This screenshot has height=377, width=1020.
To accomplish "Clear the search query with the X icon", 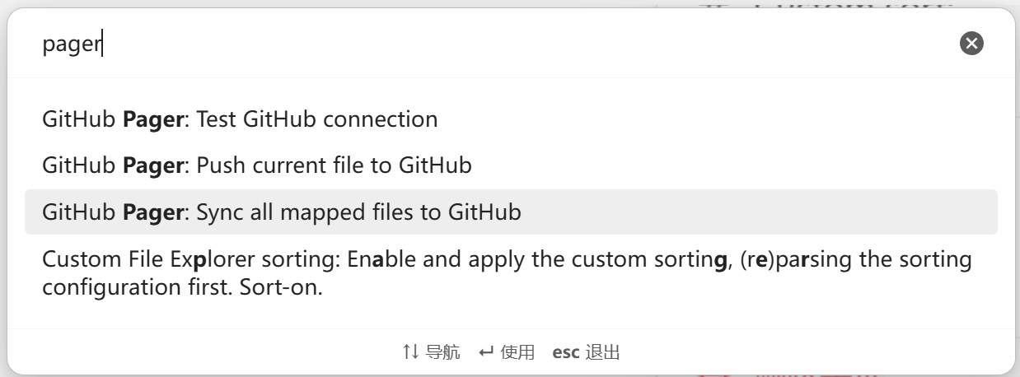I will [x=972, y=44].
